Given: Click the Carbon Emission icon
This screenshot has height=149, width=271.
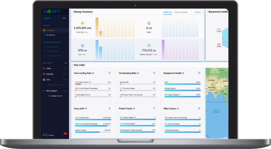Looking at the screenshot, I should coord(149,45).
